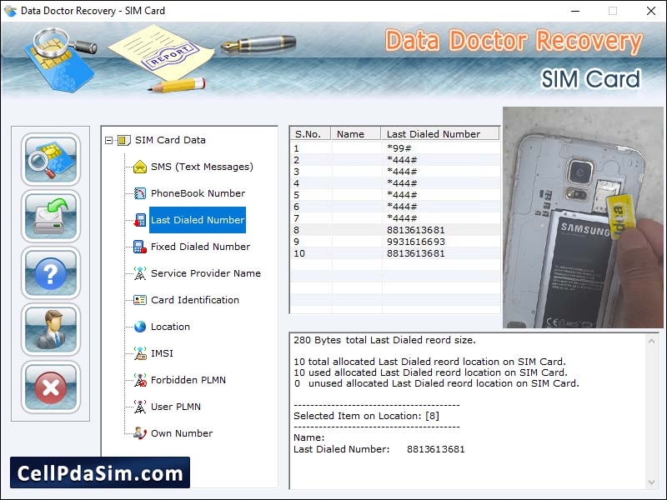Open the Help question mark button
This screenshot has height=500, width=667.
point(51,273)
